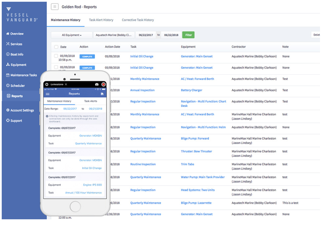This screenshot has height=227, width=328.
Task: Tap Annual / 100 Hour Maintenance on phone
Action: pyautogui.click(x=83, y=193)
